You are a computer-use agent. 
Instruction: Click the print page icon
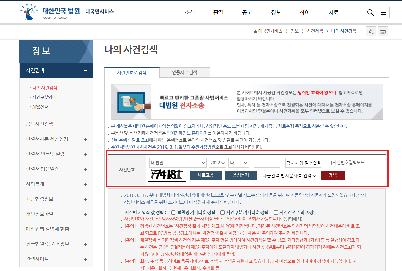click(x=383, y=31)
